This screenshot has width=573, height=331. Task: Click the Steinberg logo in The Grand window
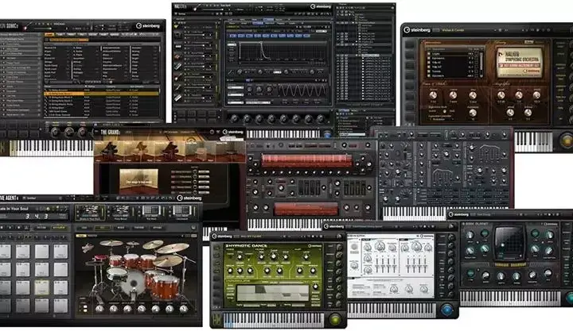click(x=232, y=132)
